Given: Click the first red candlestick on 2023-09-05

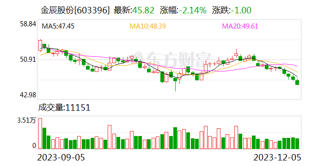Looking at the screenshot, I should click(x=40, y=45).
